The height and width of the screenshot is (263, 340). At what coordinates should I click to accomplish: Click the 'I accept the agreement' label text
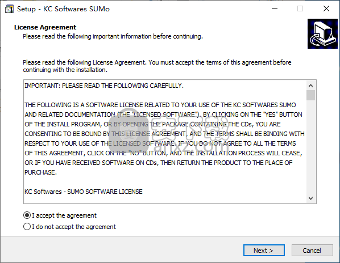coord(64,215)
